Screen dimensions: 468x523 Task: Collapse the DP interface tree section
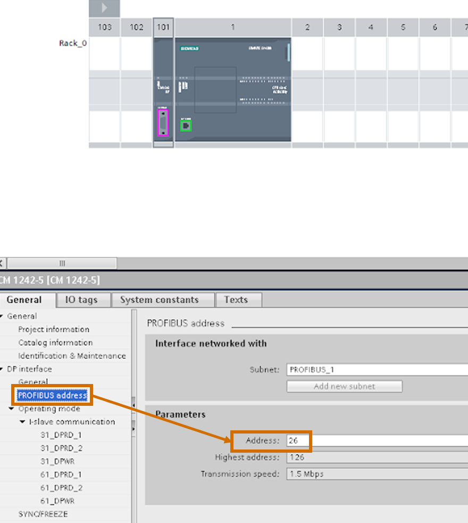(x=3, y=369)
